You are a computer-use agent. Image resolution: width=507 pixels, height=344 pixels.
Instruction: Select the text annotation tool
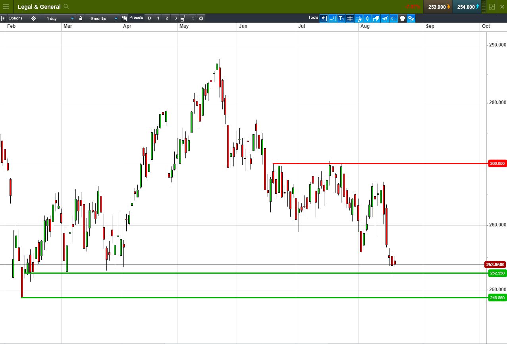[341, 18]
